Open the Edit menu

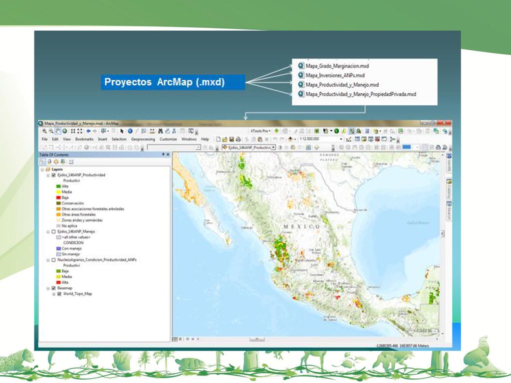(55, 139)
